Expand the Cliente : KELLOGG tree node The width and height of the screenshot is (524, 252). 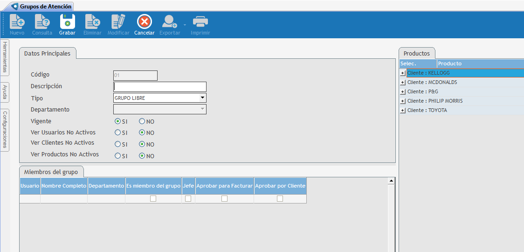(x=403, y=73)
